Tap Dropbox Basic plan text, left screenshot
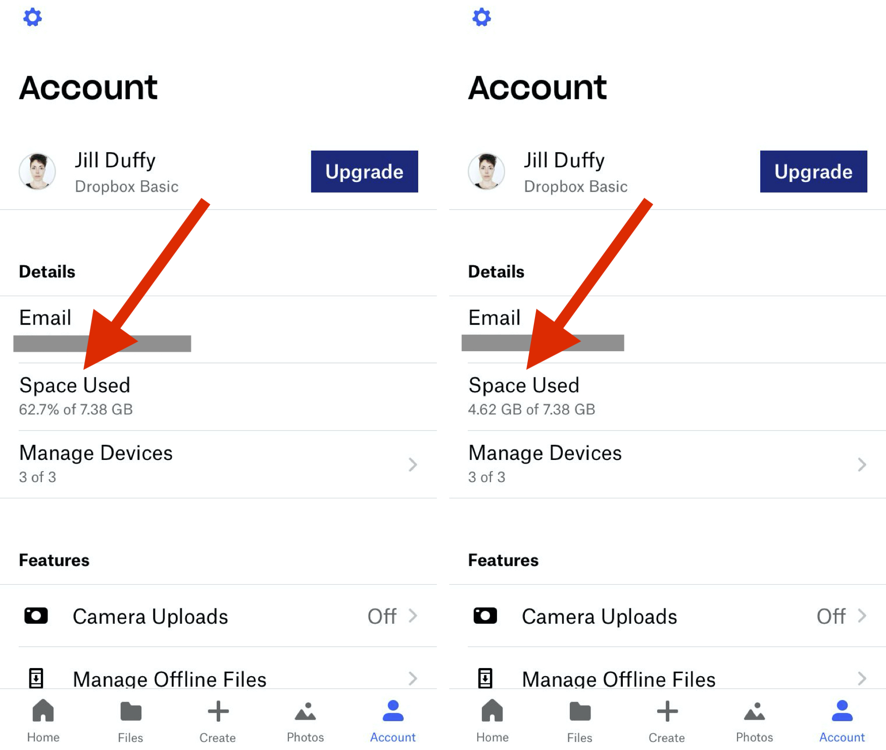Image resolution: width=886 pixels, height=750 pixels. click(127, 186)
